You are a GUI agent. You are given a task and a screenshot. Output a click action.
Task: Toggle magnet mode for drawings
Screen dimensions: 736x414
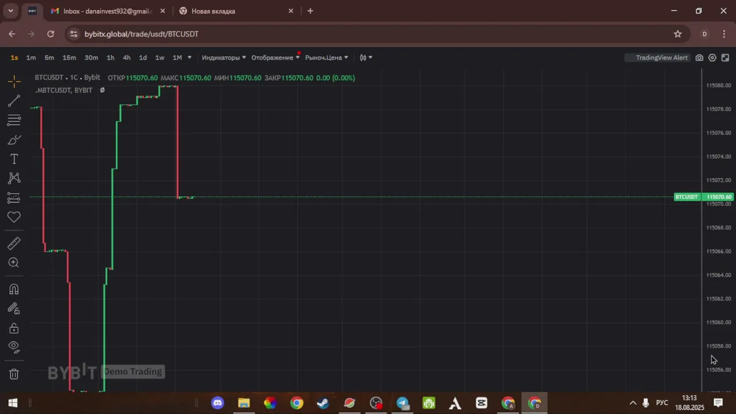[14, 289]
